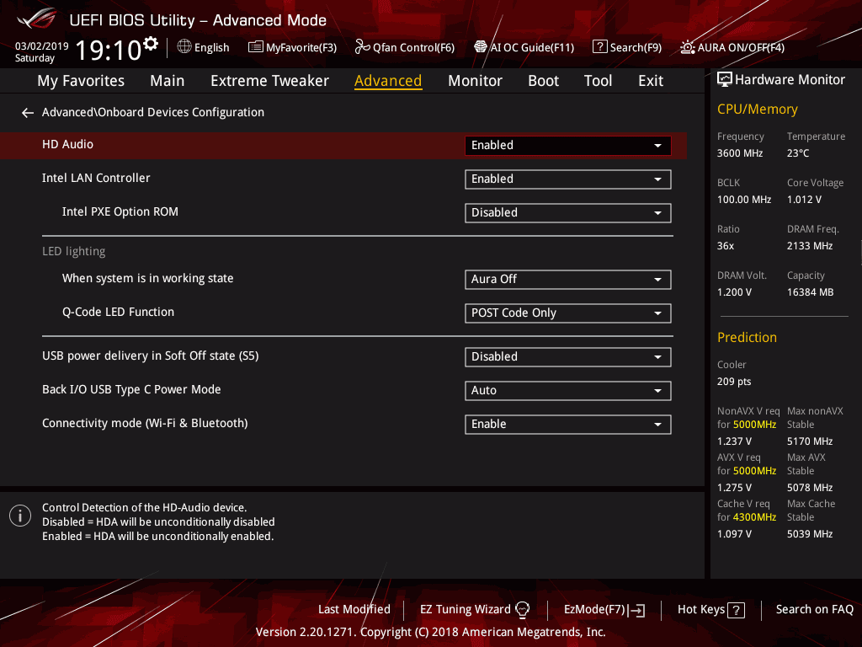Screen dimensions: 862x647
Task: Expand the working state LED lighting dropdown
Action: 568,280
